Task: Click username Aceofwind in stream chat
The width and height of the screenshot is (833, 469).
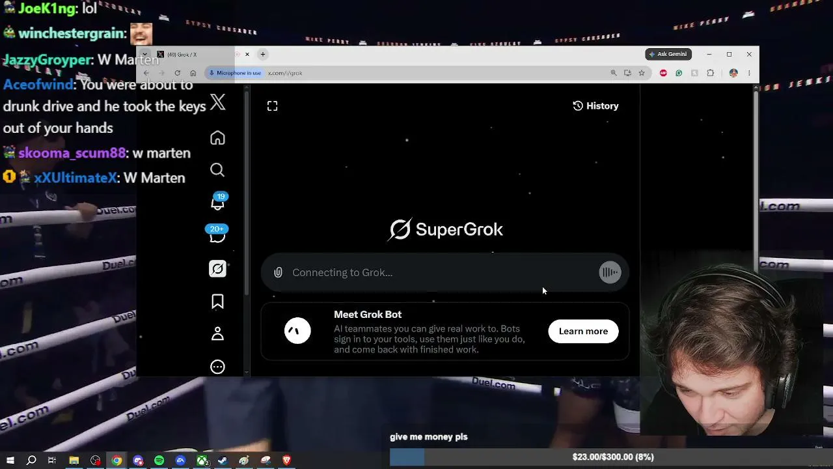Action: pyautogui.click(x=38, y=85)
